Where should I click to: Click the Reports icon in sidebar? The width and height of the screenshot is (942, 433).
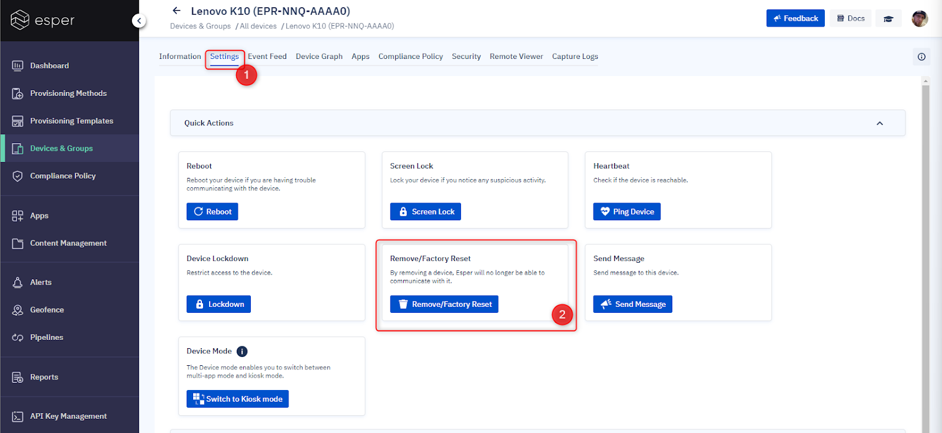click(x=18, y=377)
